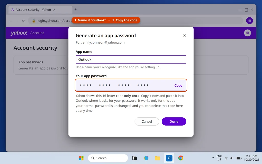
Task: Click the taskbar Search box
Action: click(108, 158)
